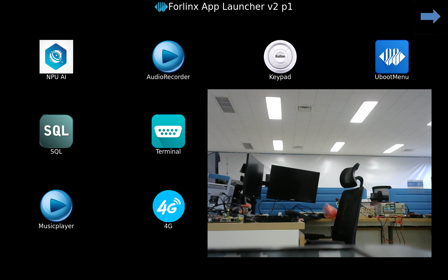
Task: Click the "Keypad" label text
Action: click(x=280, y=77)
